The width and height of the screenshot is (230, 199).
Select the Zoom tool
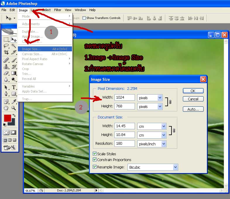[14, 108]
